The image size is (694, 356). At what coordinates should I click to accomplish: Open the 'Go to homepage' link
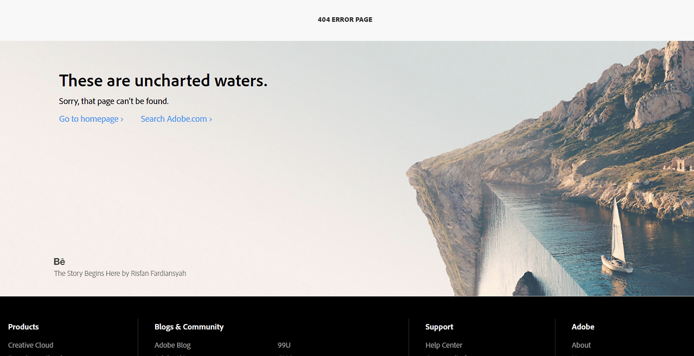tap(91, 119)
